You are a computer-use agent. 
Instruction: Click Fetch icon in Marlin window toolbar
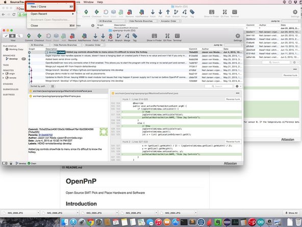coord(153,13)
